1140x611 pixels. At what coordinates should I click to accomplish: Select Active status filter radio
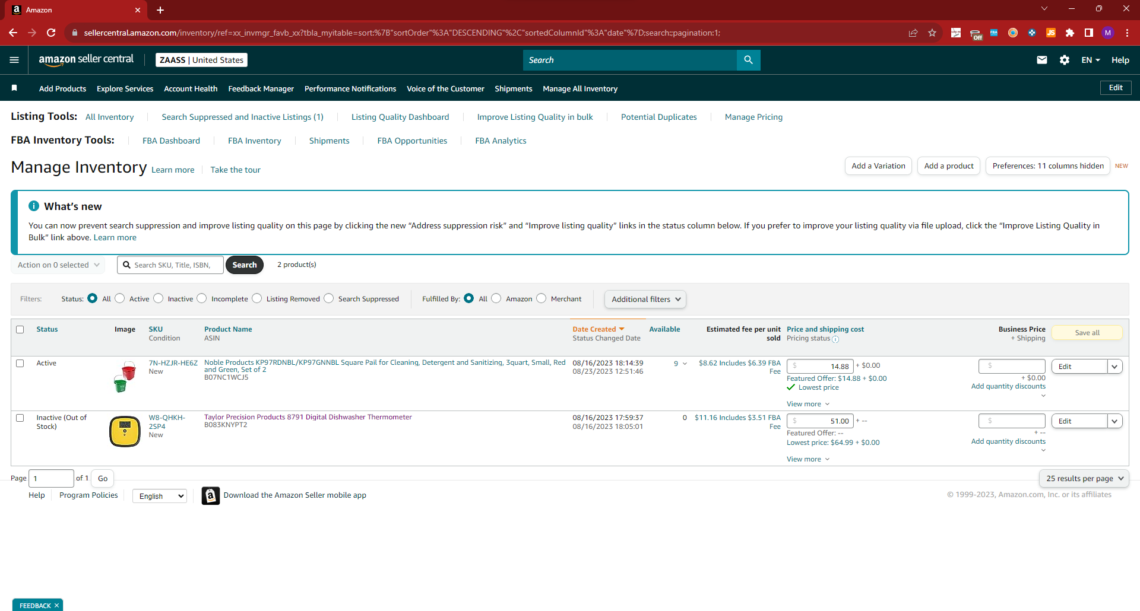click(120, 298)
